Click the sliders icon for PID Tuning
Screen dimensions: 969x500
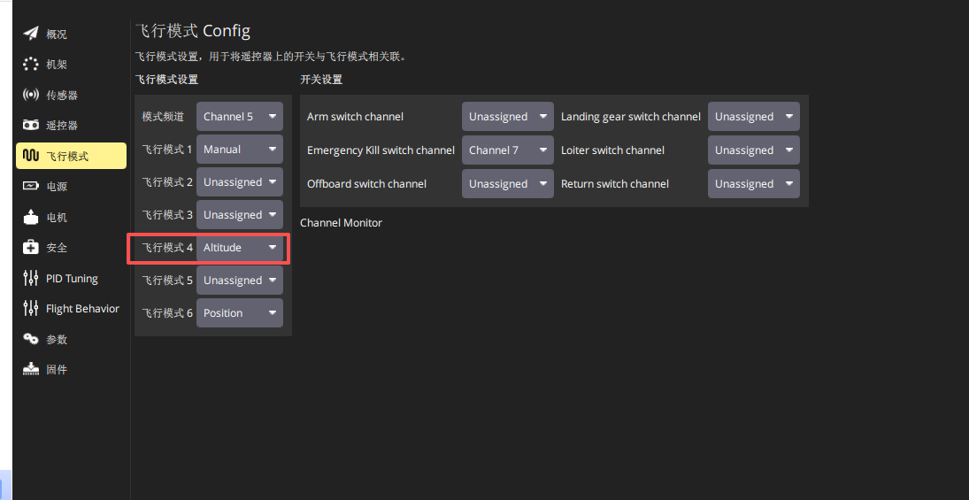coord(31,278)
